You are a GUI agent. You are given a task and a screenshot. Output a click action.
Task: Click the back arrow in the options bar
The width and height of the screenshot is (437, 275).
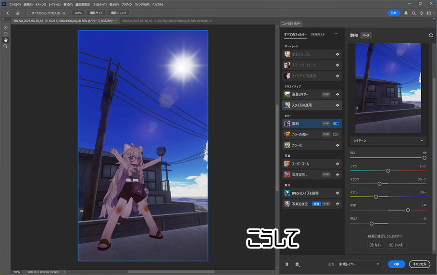(8, 13)
